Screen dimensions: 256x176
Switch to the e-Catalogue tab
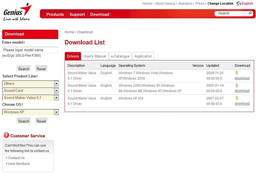(x=120, y=56)
